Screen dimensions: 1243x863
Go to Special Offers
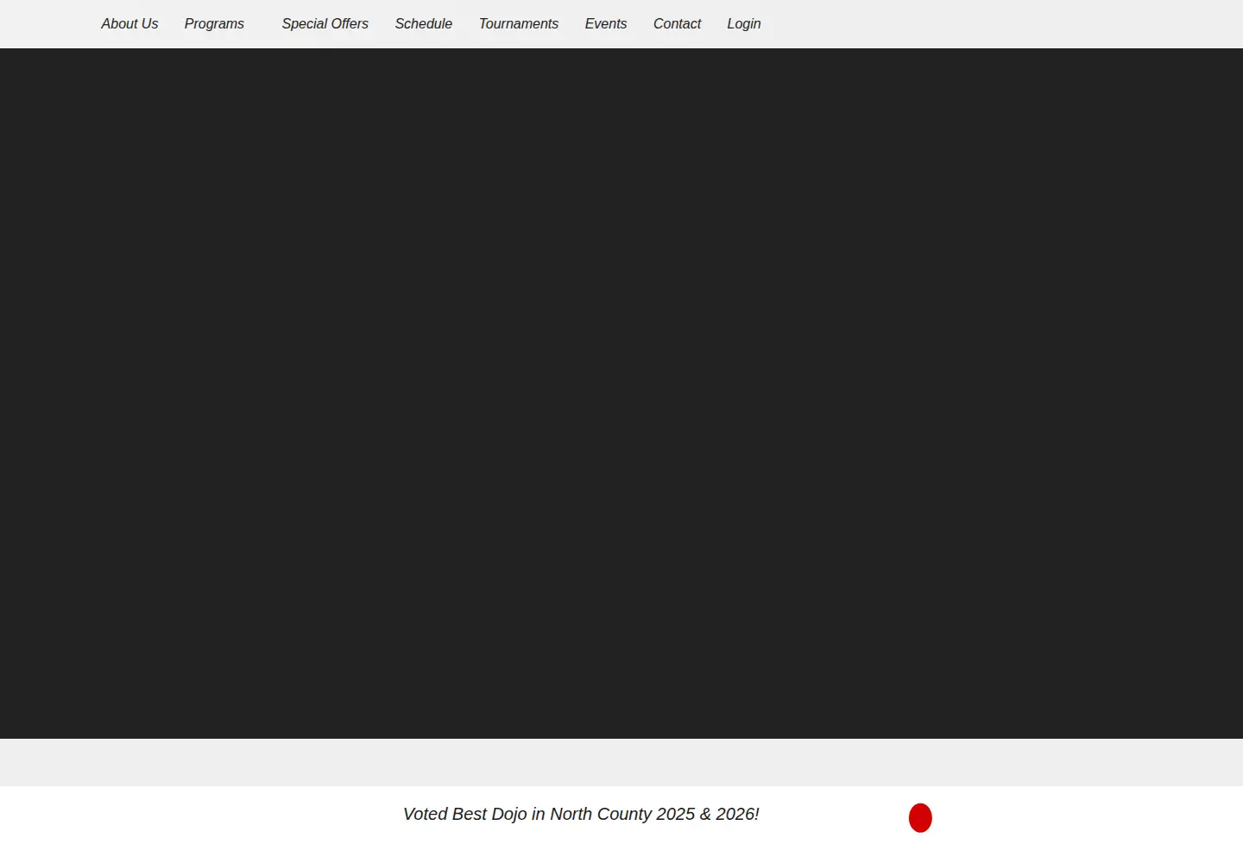pos(325,24)
